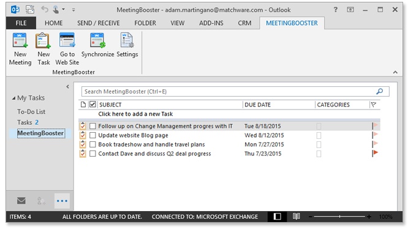
Task: Open the navigation options ellipsis
Action: (62, 201)
